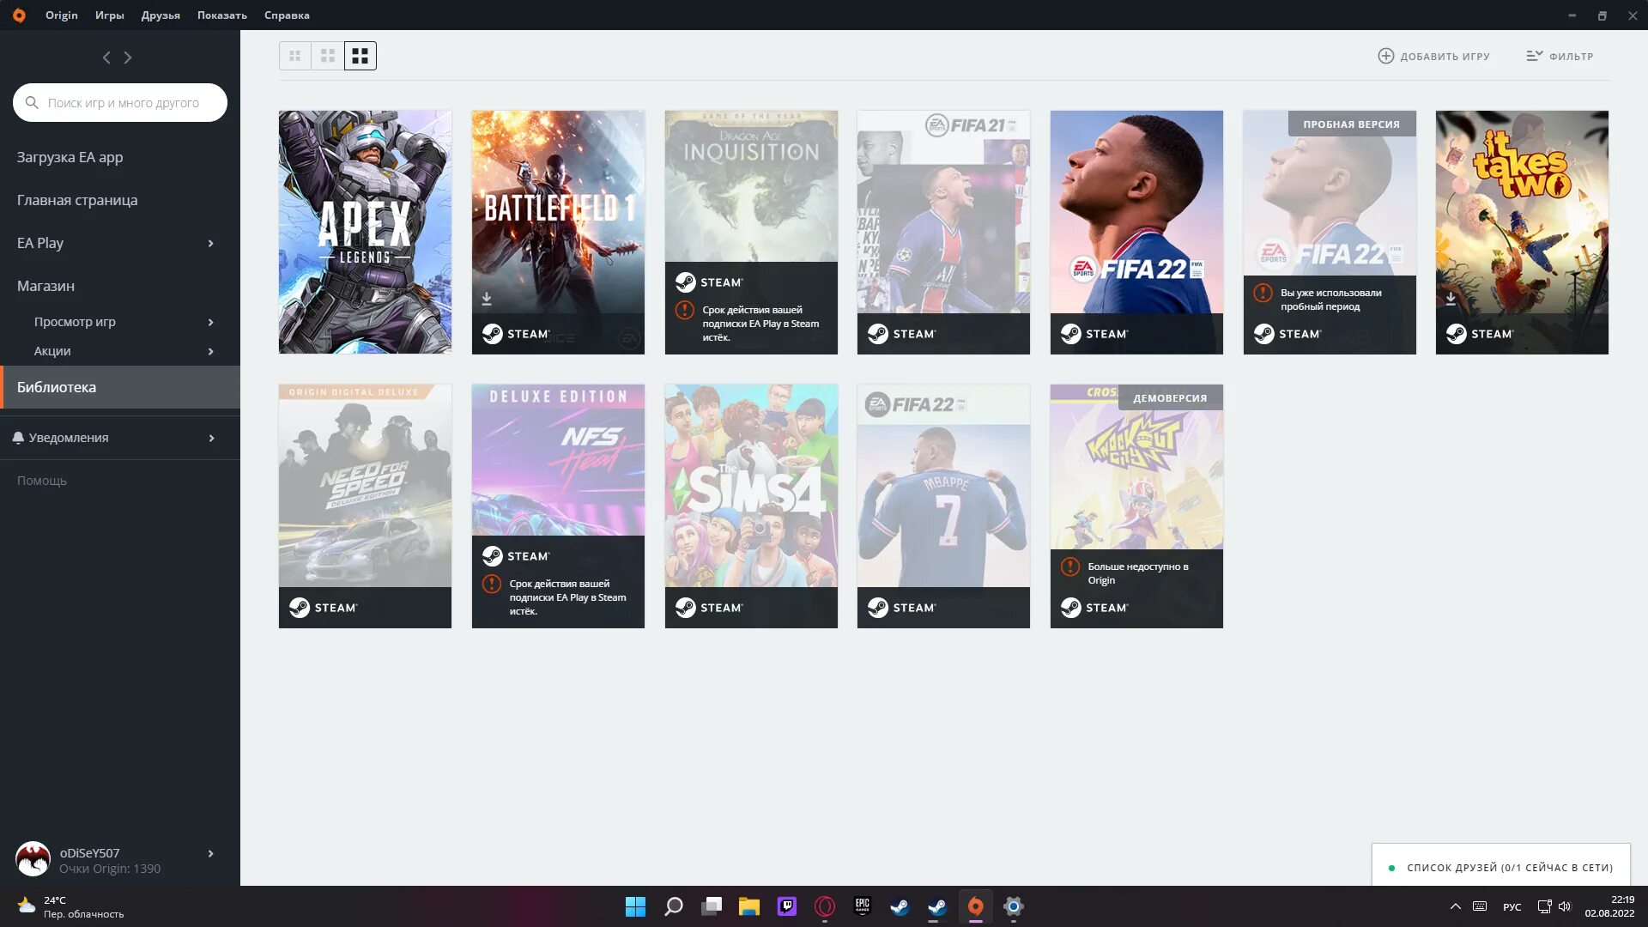Open the Показать menu

coord(222,15)
